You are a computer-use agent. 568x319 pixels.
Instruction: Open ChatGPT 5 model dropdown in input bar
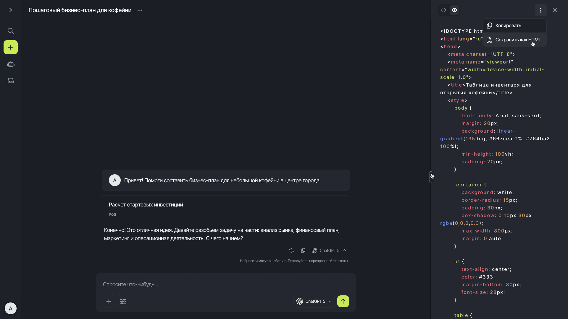coord(314,301)
